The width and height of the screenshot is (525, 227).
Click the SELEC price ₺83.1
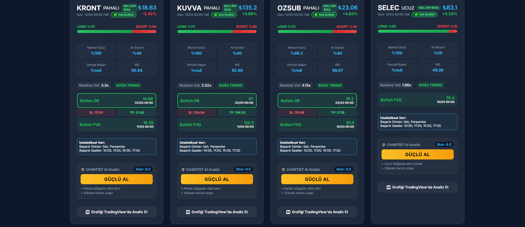(449, 7)
